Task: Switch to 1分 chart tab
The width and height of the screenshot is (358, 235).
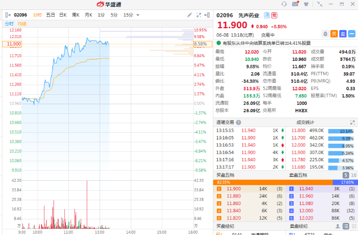Action: (x=101, y=15)
